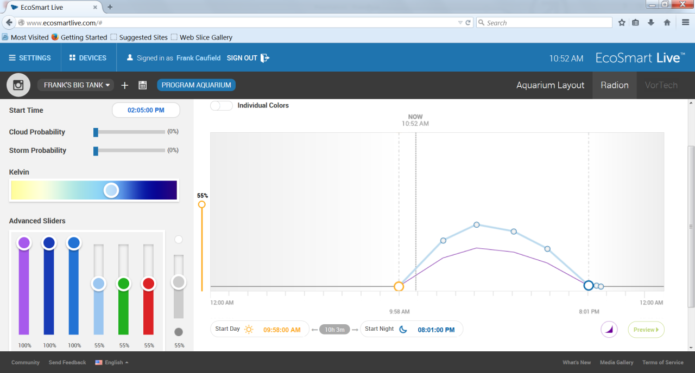Open the Firefox hamburger menu
695x373 pixels.
pyautogui.click(x=686, y=23)
